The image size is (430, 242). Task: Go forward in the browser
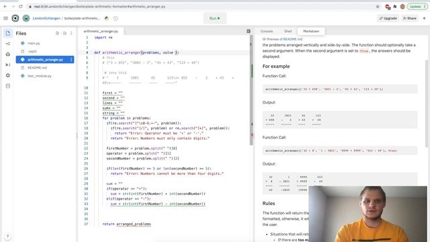click(x=13, y=6)
